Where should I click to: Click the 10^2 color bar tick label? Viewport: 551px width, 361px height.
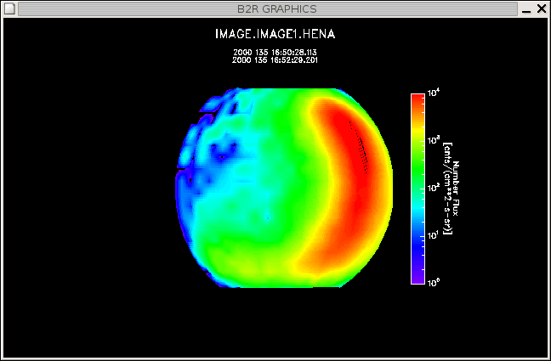coord(434,188)
